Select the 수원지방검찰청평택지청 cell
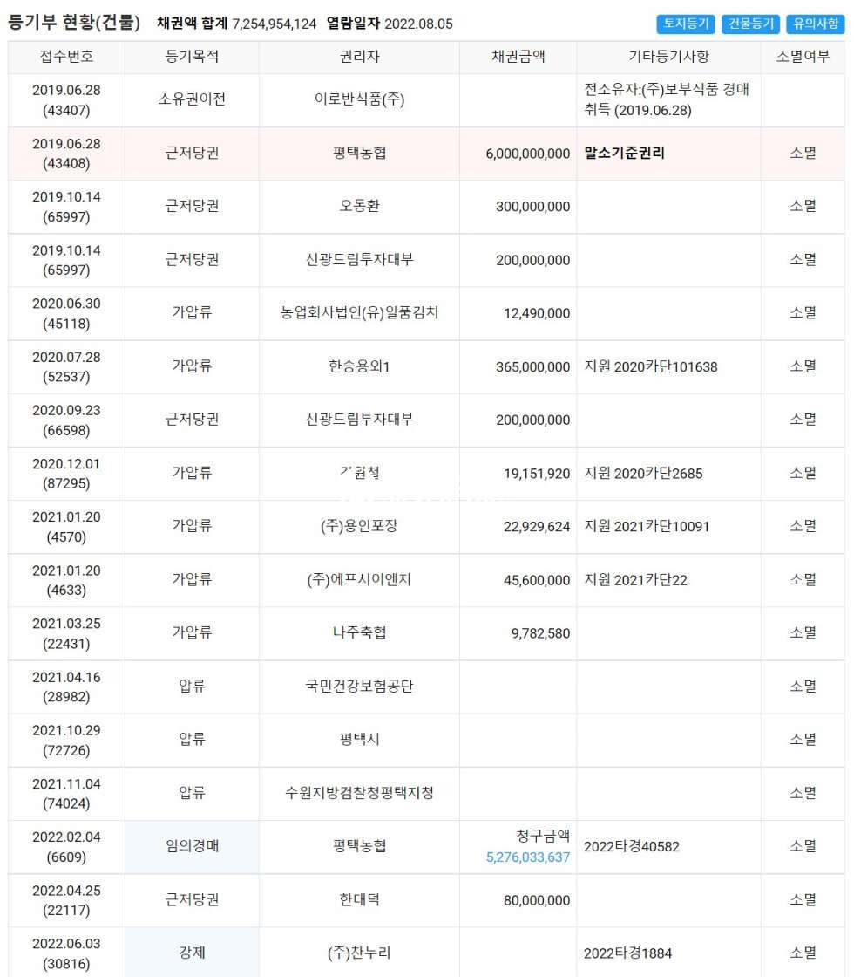 pos(359,793)
